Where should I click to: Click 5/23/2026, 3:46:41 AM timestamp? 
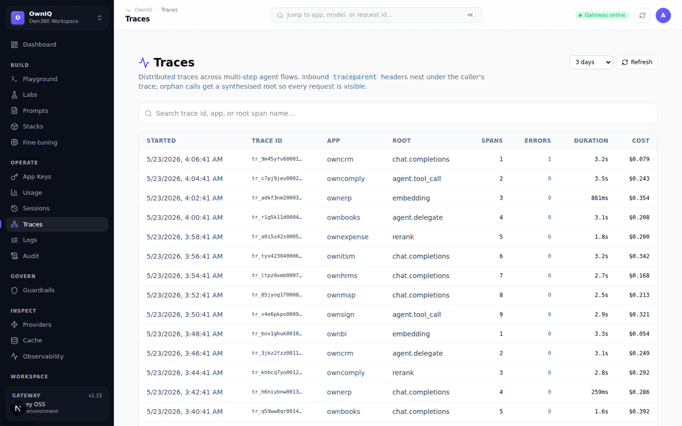coord(185,354)
